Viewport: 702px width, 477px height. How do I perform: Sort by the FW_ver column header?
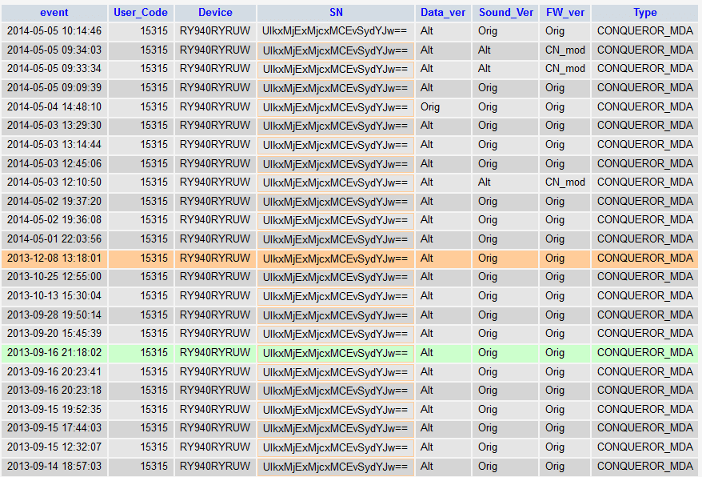[565, 13]
